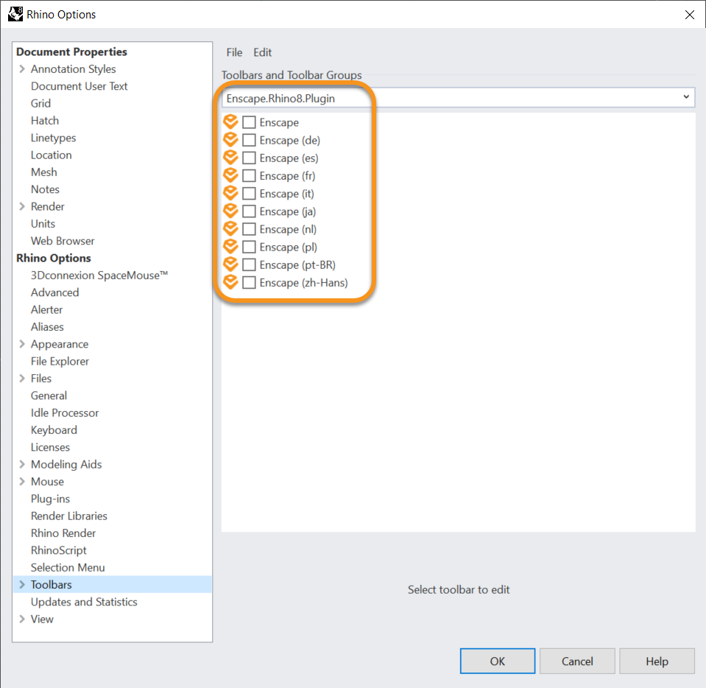Select Idle Processor settings

pos(65,413)
